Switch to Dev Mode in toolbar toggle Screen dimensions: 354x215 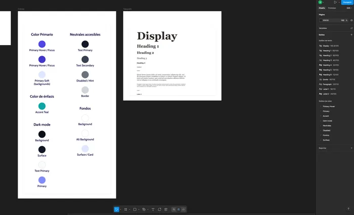[183, 209]
